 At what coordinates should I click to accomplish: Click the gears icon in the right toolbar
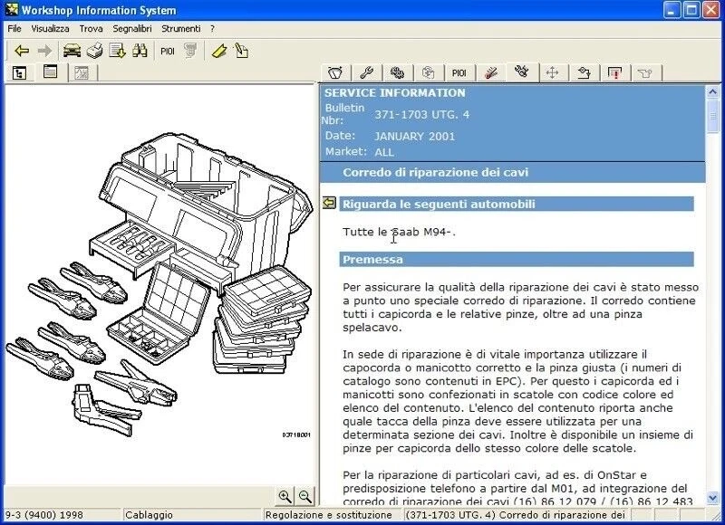click(x=396, y=71)
